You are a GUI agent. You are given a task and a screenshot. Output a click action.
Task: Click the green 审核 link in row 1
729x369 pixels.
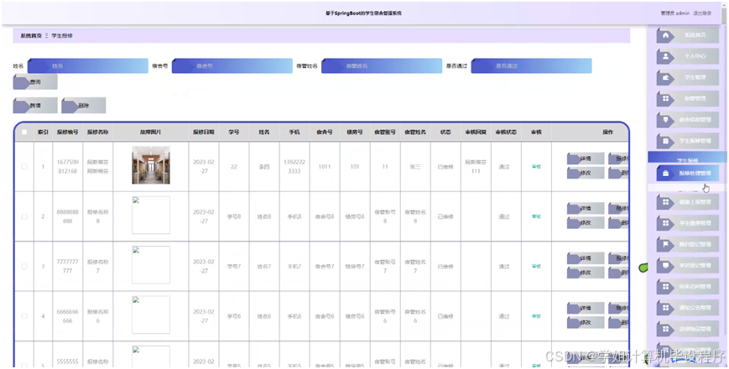[536, 166]
